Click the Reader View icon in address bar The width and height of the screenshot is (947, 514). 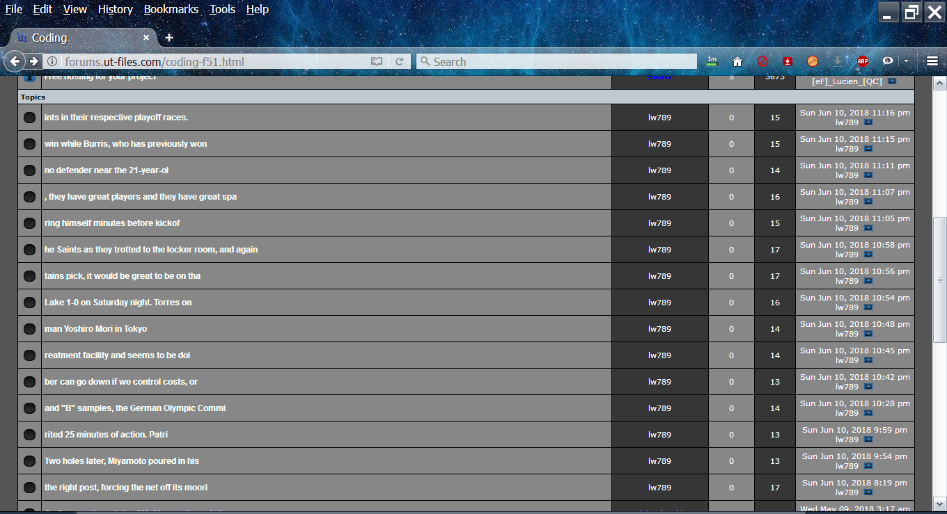coord(377,61)
